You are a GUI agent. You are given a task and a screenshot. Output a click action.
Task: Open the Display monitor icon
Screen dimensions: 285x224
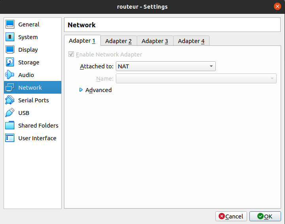pyautogui.click(x=10, y=50)
